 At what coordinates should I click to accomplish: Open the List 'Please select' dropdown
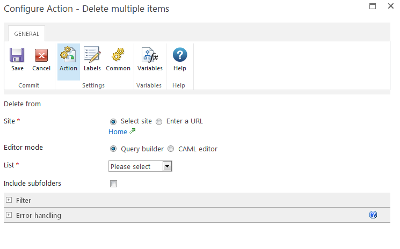coord(140,166)
